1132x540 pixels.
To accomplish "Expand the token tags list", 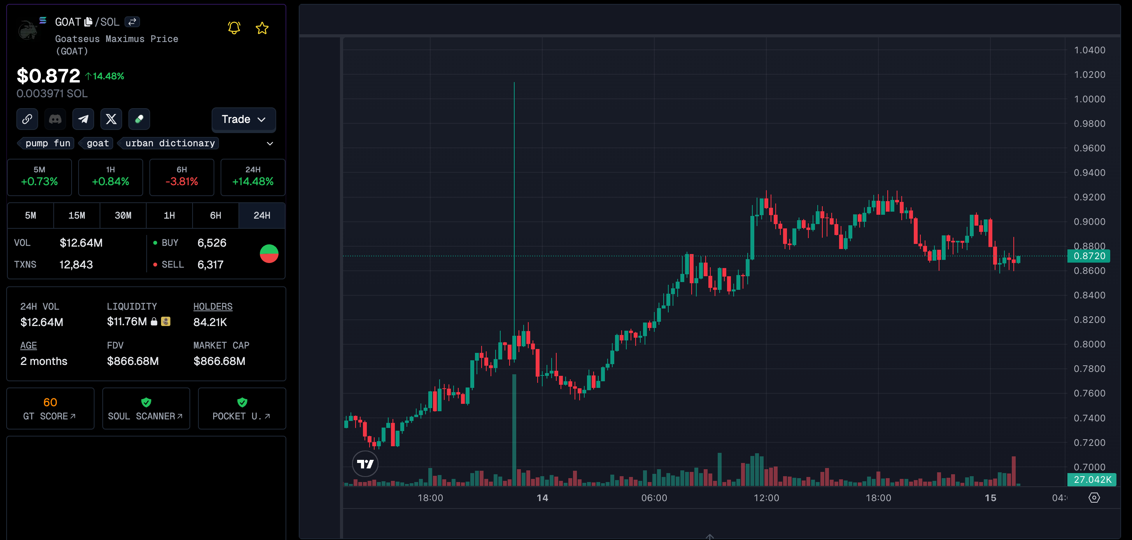I will coord(270,143).
